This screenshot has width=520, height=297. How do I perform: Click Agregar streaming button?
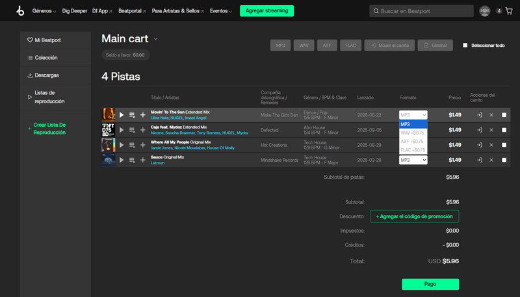[x=266, y=10]
